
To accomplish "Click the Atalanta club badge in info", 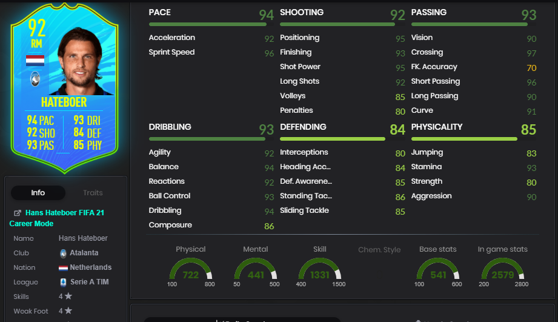I will (64, 253).
